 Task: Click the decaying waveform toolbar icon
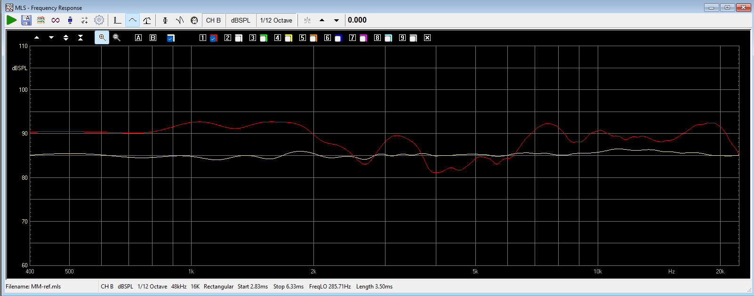[x=180, y=20]
